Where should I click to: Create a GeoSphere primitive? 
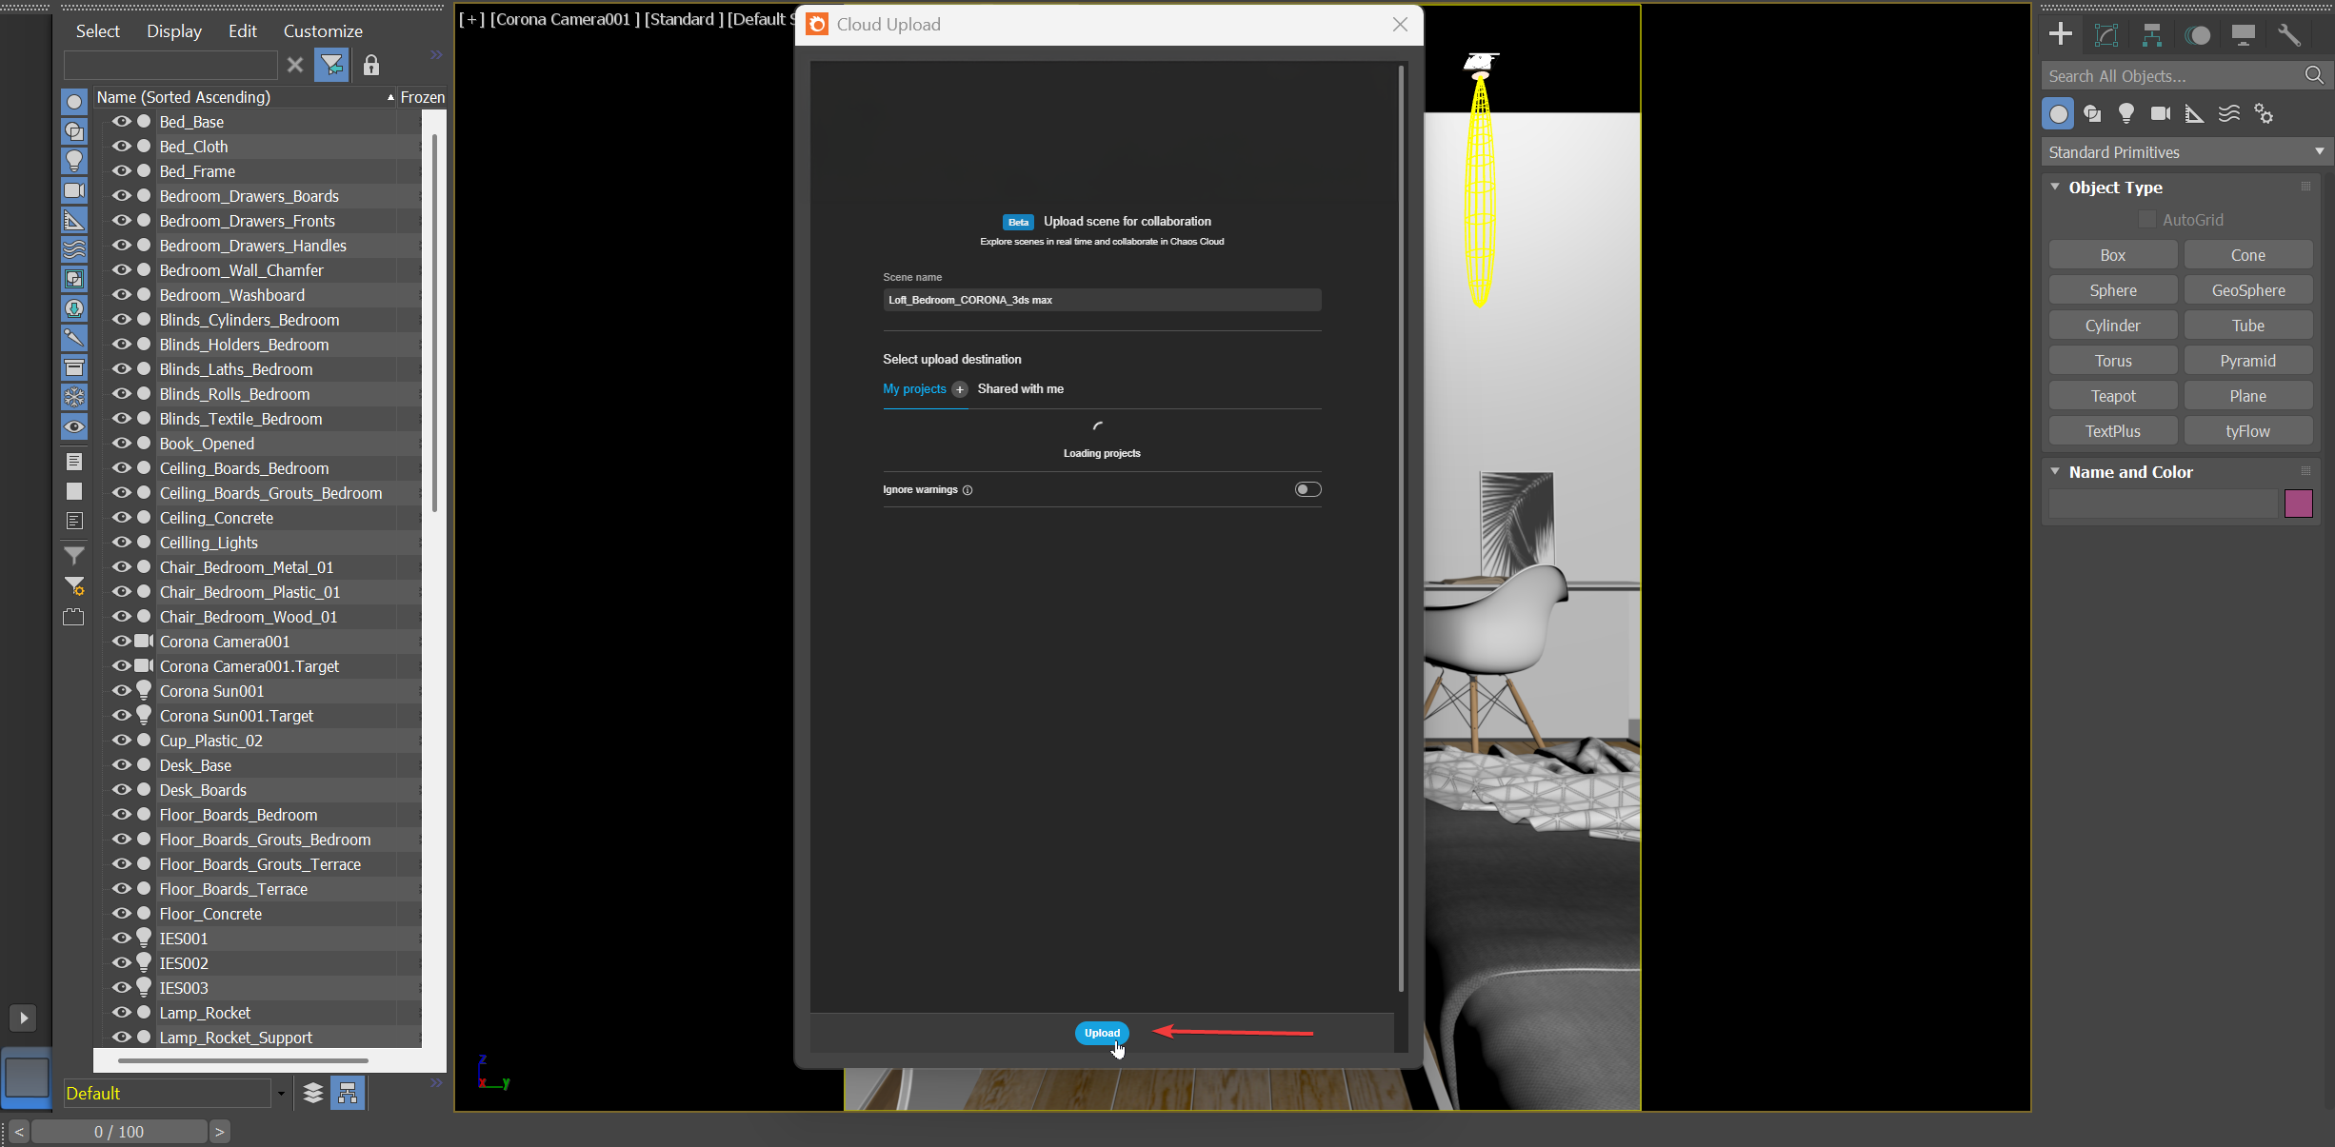coord(2247,290)
